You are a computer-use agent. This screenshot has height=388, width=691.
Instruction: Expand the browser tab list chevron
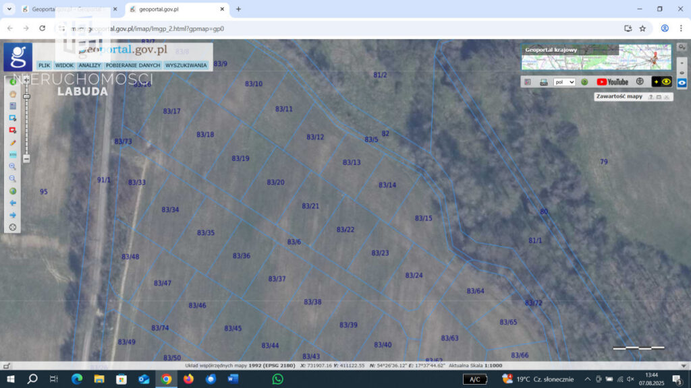[9, 9]
